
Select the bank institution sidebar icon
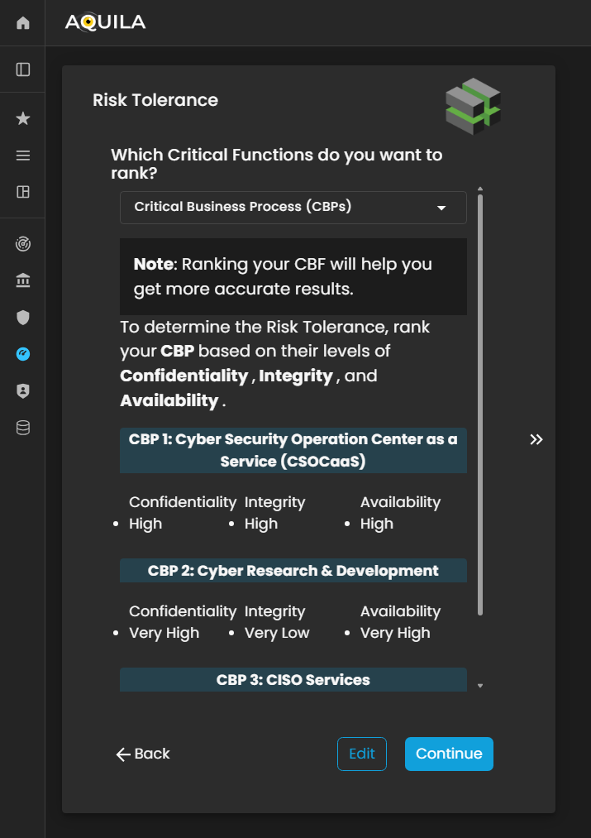[x=23, y=281]
